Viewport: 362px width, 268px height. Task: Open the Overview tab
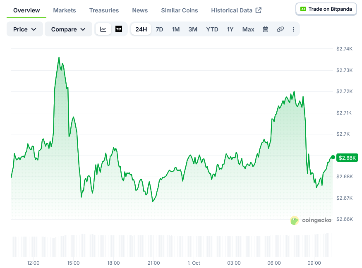tap(26, 10)
